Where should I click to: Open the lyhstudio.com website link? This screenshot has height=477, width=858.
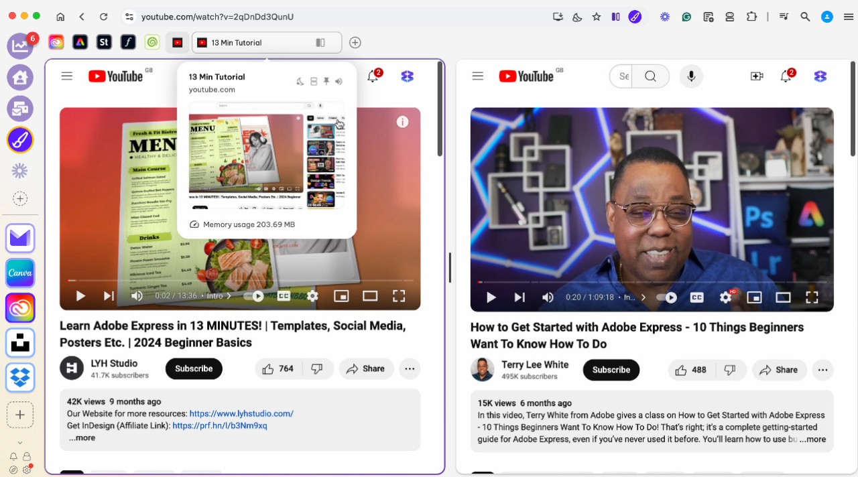point(241,414)
